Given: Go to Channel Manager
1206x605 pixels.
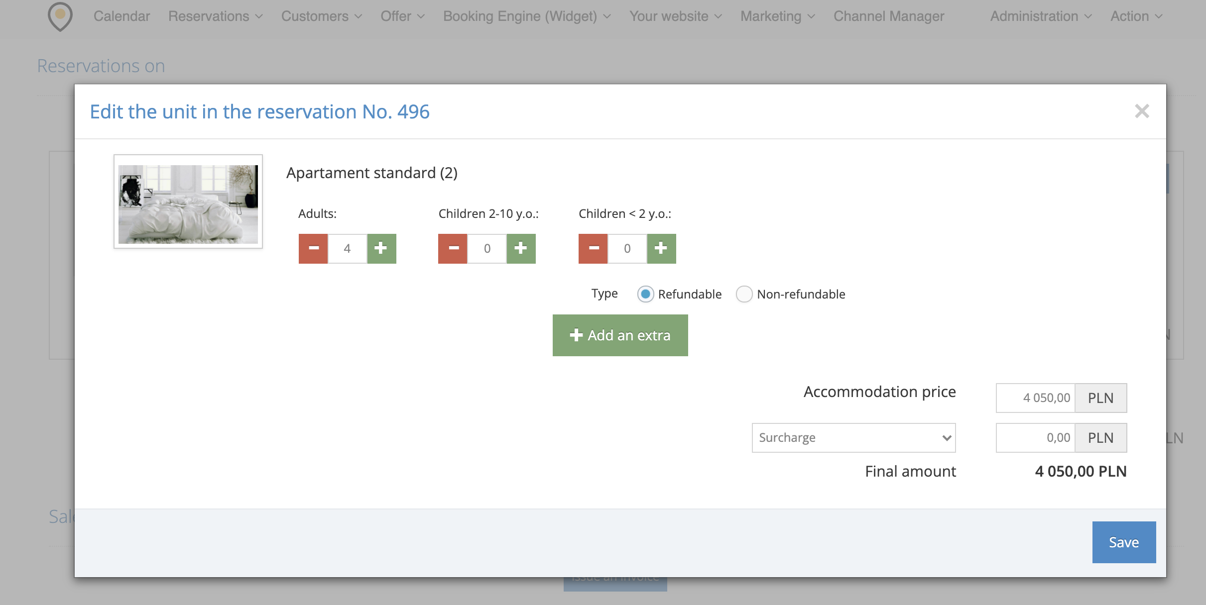Looking at the screenshot, I should [x=889, y=16].
